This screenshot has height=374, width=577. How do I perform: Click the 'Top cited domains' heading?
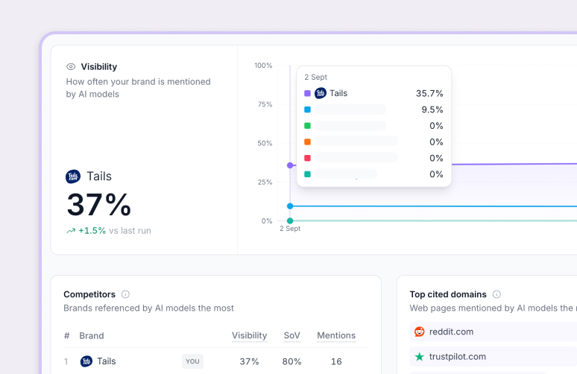[x=448, y=294]
